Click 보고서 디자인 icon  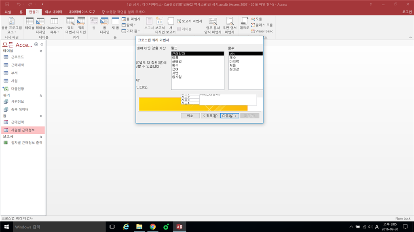[160, 25]
